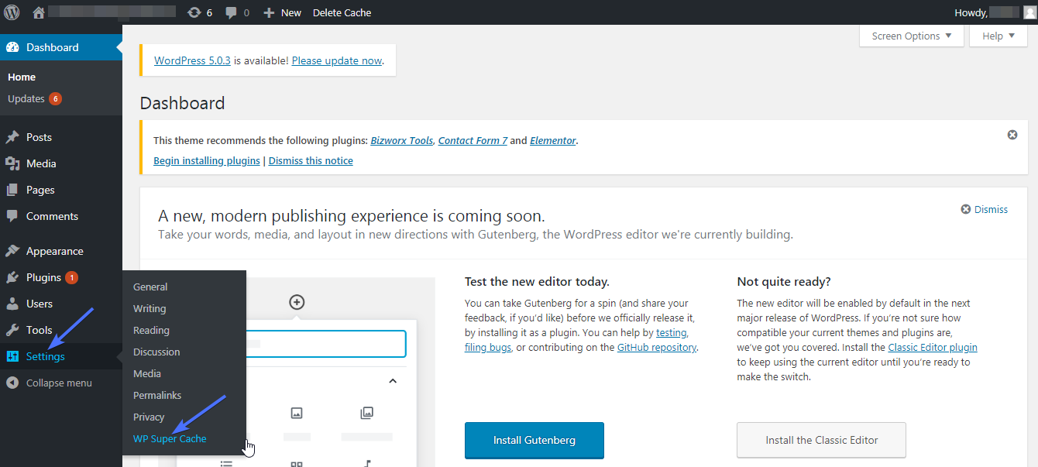The height and width of the screenshot is (467, 1038).
Task: Click the Install Gutenberg button
Action: [x=534, y=440]
